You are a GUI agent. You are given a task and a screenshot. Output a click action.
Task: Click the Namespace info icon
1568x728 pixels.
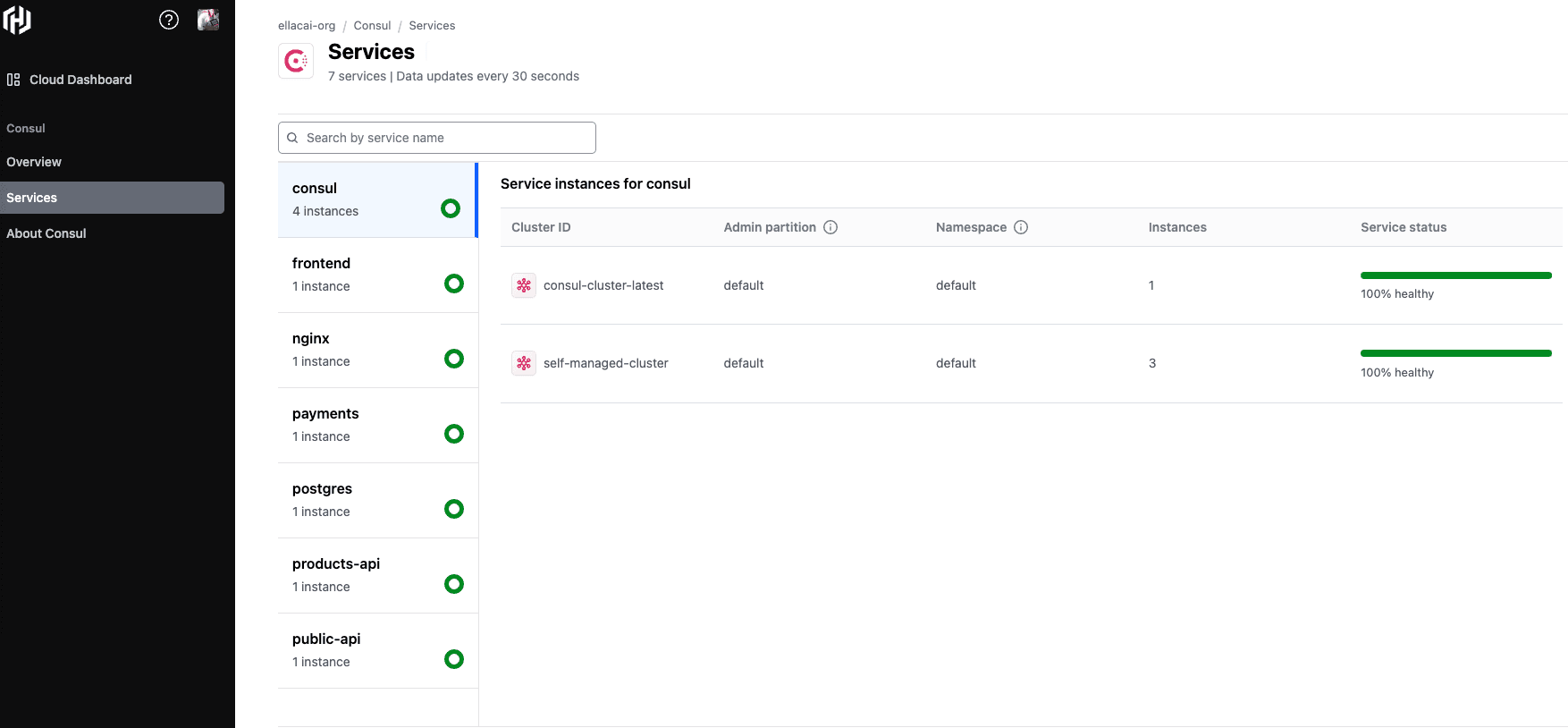[x=1021, y=227]
